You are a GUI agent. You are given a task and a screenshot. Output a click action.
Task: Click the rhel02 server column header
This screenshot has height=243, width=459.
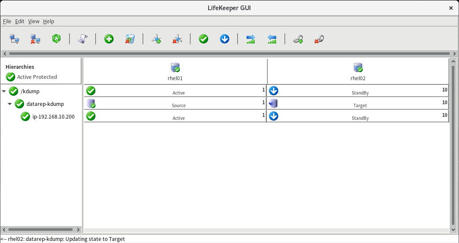pyautogui.click(x=358, y=71)
